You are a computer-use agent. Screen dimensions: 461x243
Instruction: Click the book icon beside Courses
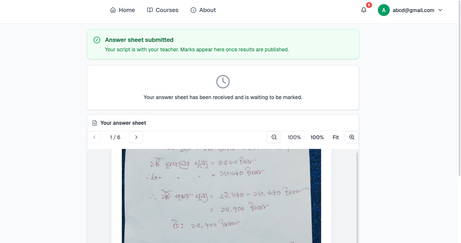pyautogui.click(x=150, y=10)
